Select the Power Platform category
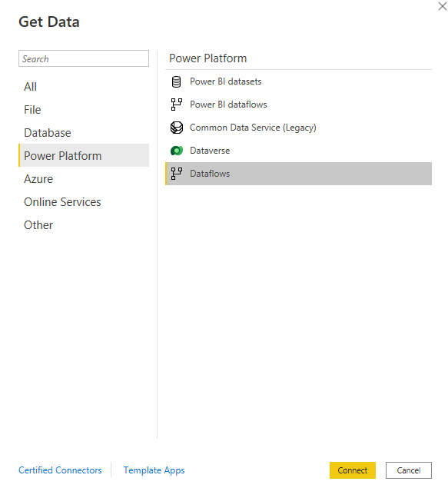This screenshot has width=448, height=498. tap(84, 155)
